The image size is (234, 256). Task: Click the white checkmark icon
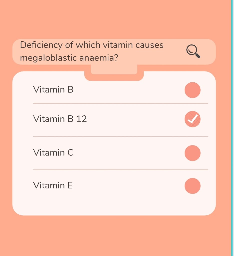point(193,119)
